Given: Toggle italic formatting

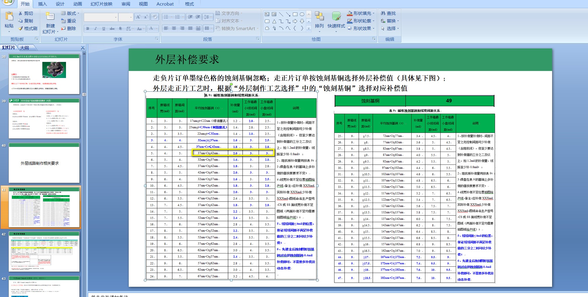Looking at the screenshot, I should click(x=95, y=29).
